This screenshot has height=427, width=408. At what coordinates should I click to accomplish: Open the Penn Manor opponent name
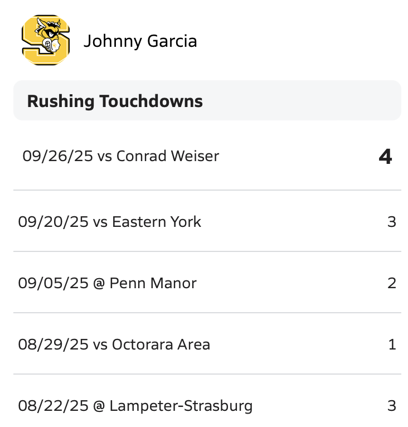153,283
